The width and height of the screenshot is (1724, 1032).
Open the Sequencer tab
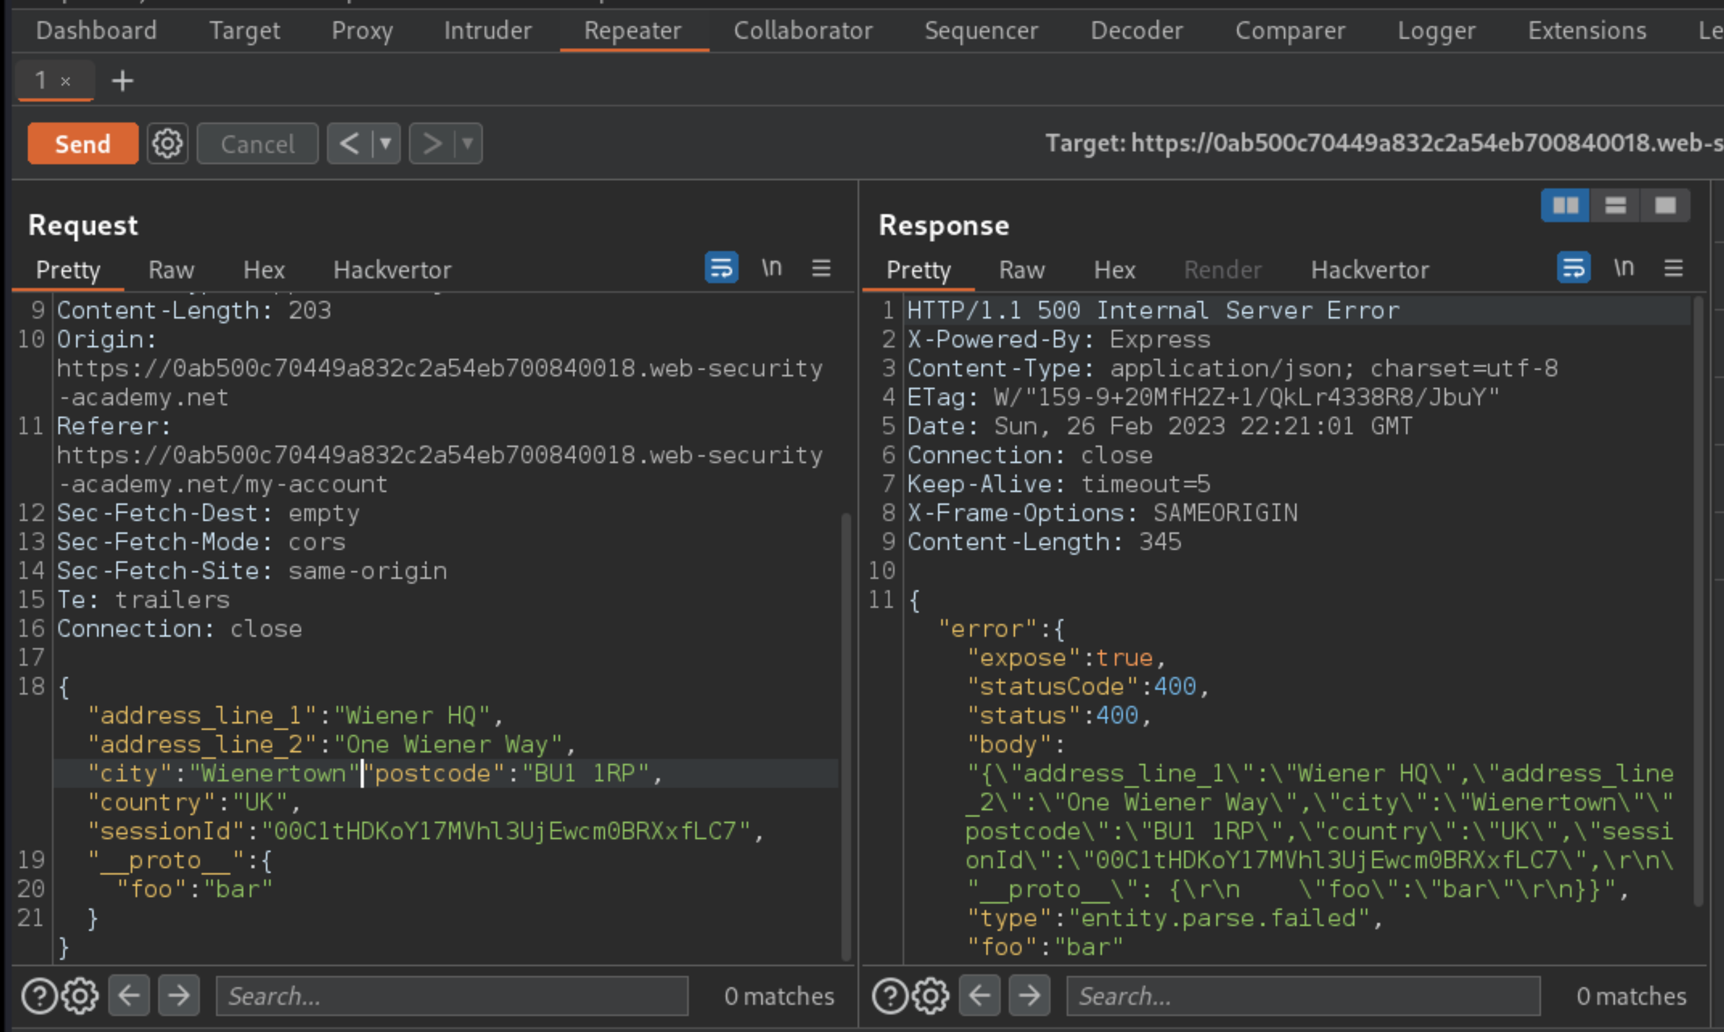coord(981,31)
